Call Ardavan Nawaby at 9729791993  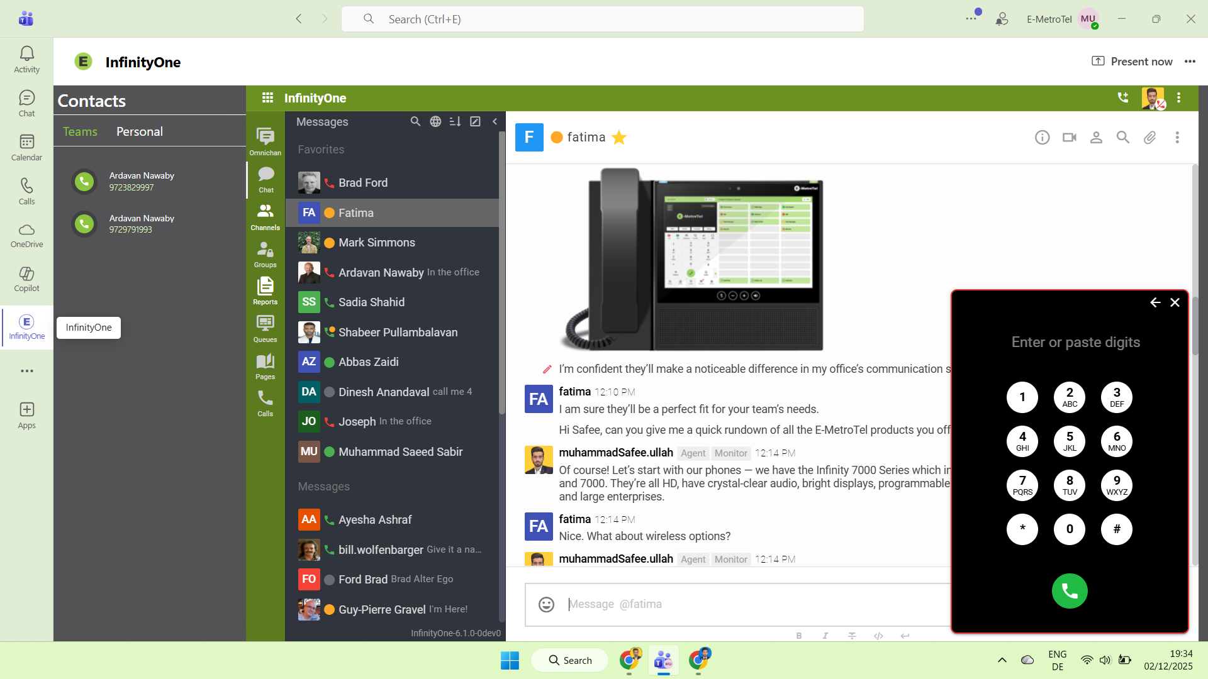[84, 224]
